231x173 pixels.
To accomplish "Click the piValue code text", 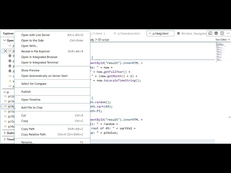I will click(110, 133).
